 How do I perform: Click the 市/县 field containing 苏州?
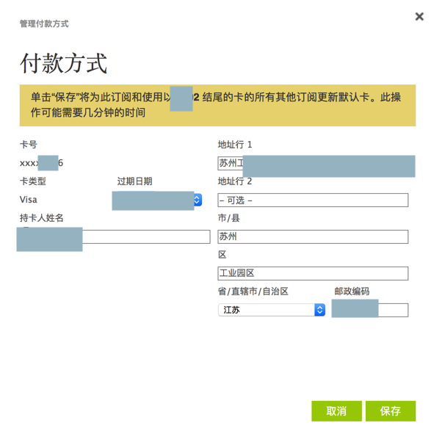point(313,236)
